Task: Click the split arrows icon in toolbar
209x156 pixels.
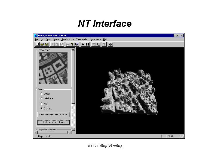Action: pyautogui.click(x=110, y=44)
